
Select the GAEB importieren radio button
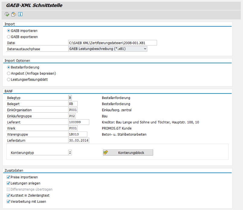tap(8, 31)
